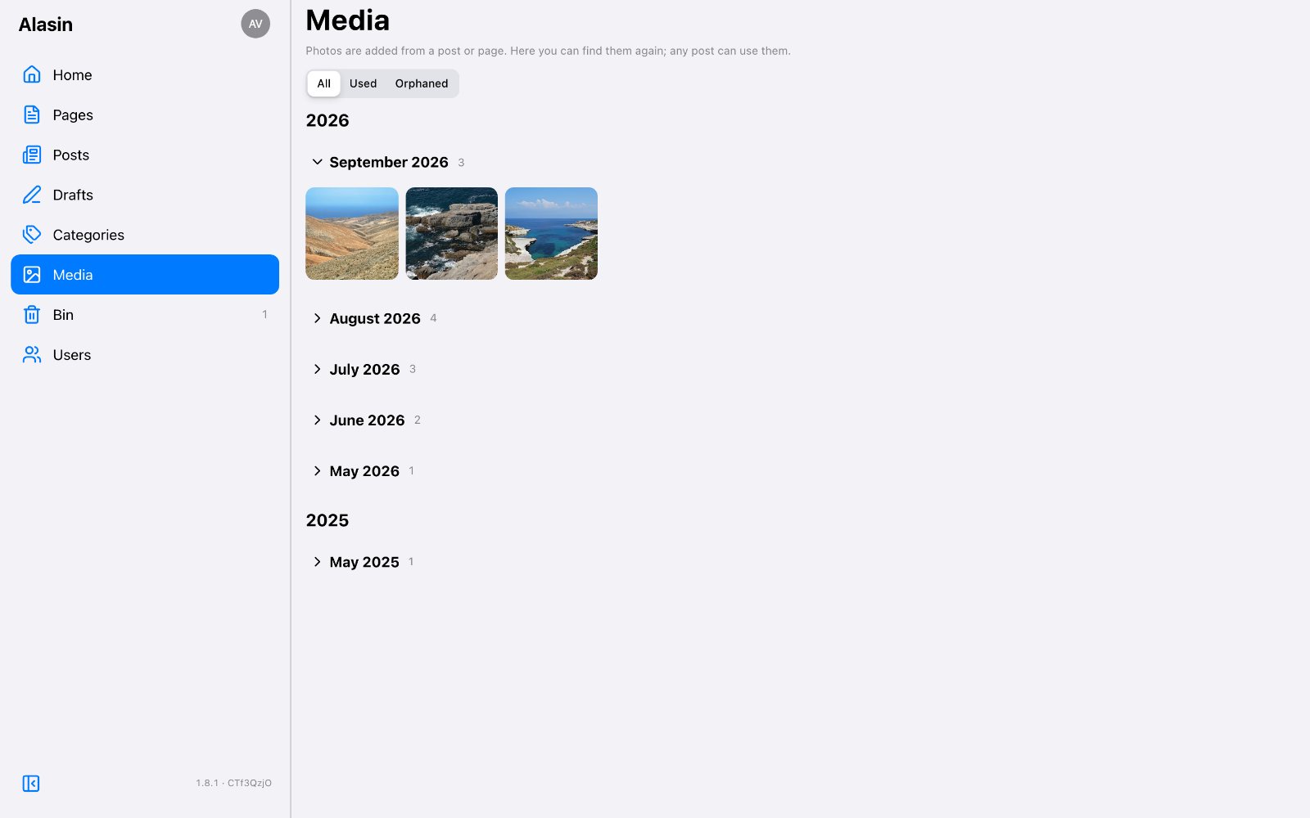Image resolution: width=1310 pixels, height=818 pixels.
Task: Click the Users people icon
Action: coord(32,355)
